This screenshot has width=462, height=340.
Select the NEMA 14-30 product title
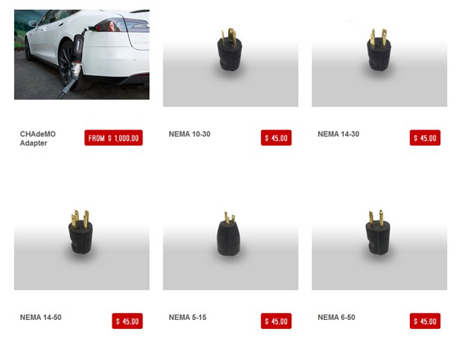(338, 134)
